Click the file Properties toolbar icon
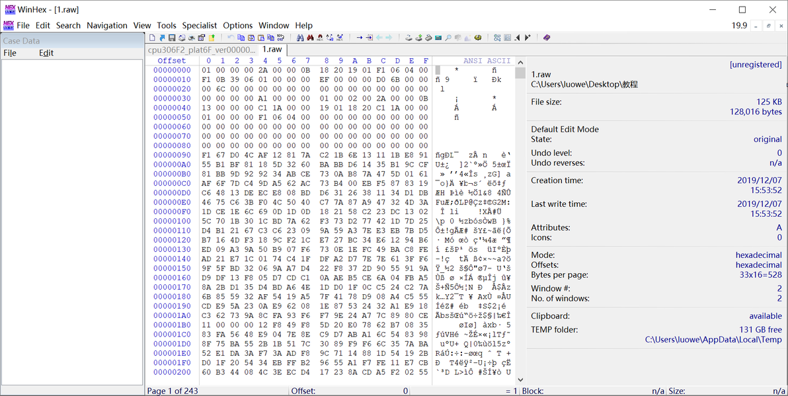Viewport: 788px width, 396px height. point(202,38)
